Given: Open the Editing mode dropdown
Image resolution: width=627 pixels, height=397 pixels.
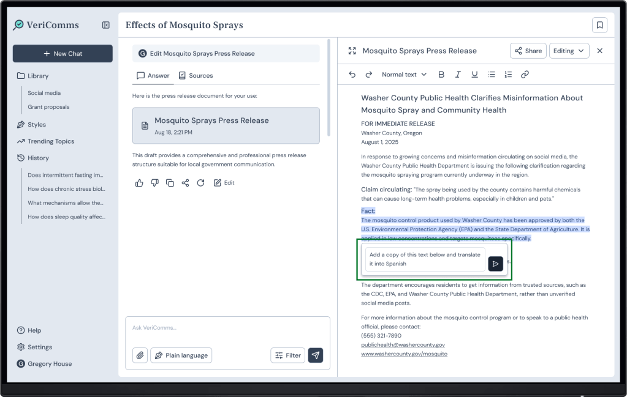Looking at the screenshot, I should coord(569,51).
